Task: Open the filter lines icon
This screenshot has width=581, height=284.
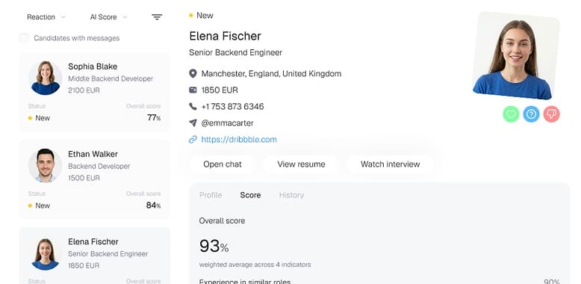Action: coord(157,17)
